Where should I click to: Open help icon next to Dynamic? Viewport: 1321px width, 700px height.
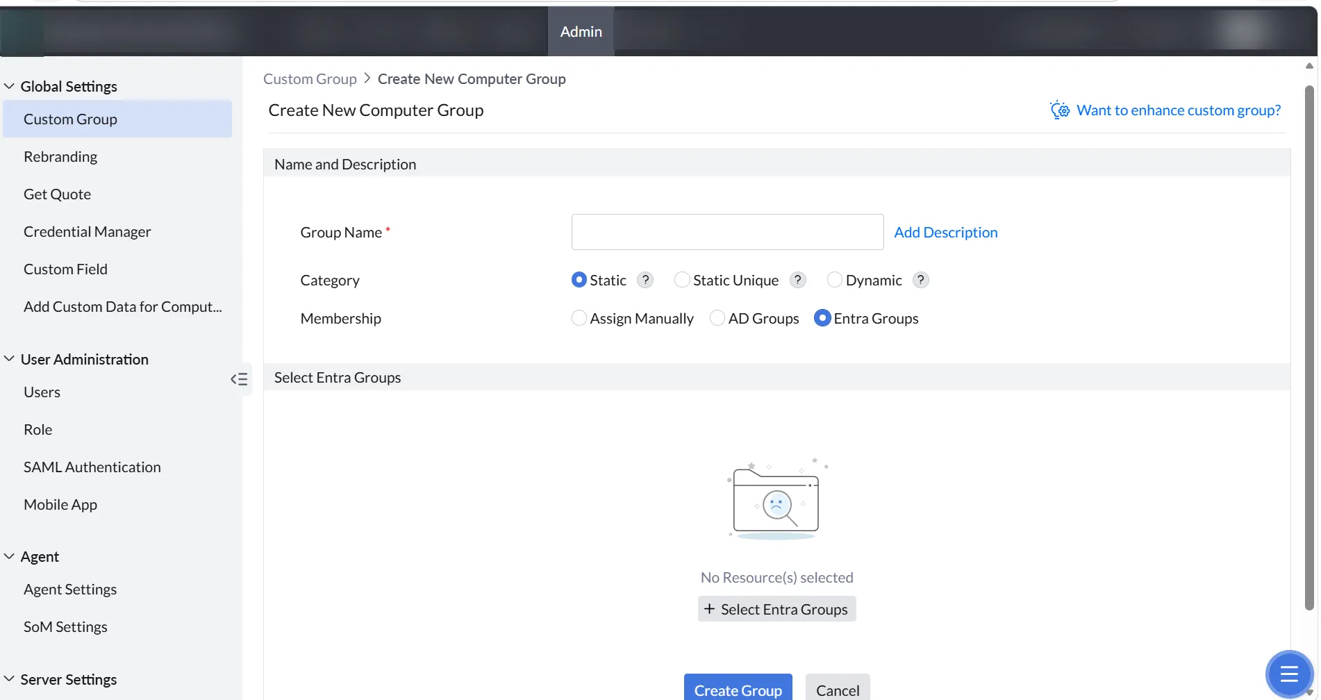click(920, 280)
